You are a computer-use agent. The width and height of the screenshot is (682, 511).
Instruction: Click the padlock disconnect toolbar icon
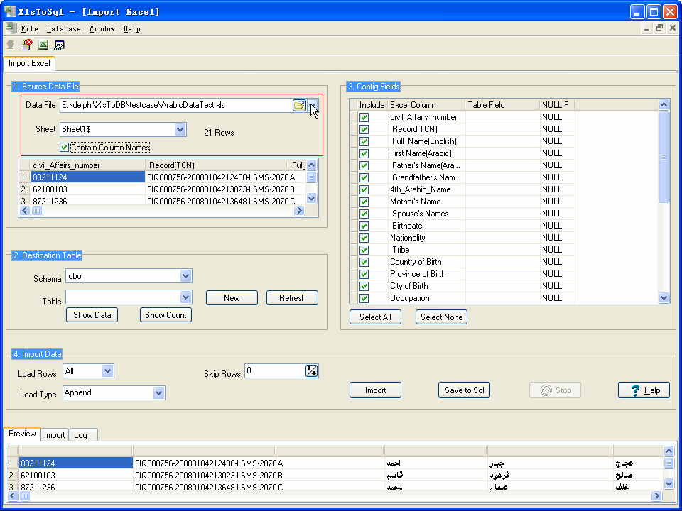click(27, 45)
